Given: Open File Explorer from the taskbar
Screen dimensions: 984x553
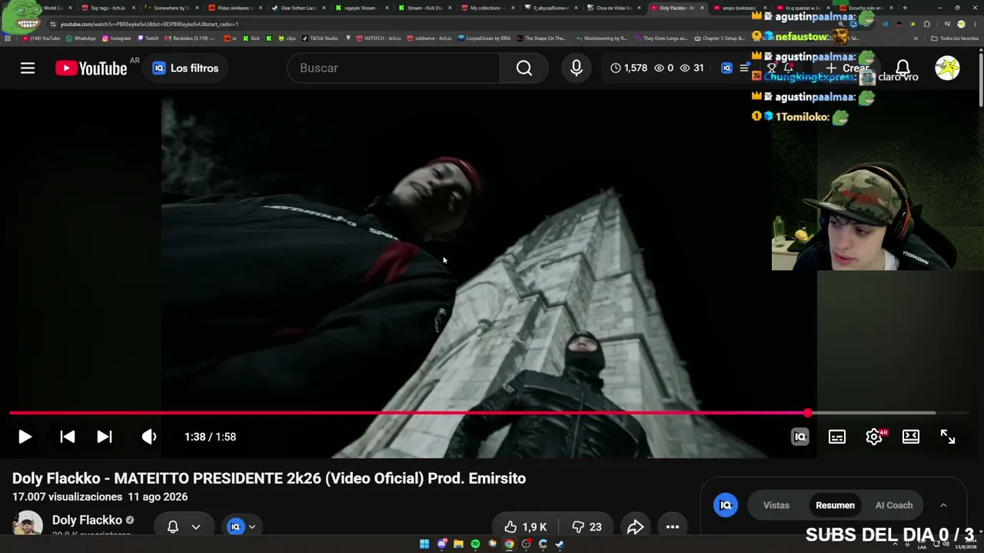Looking at the screenshot, I should pos(458,544).
